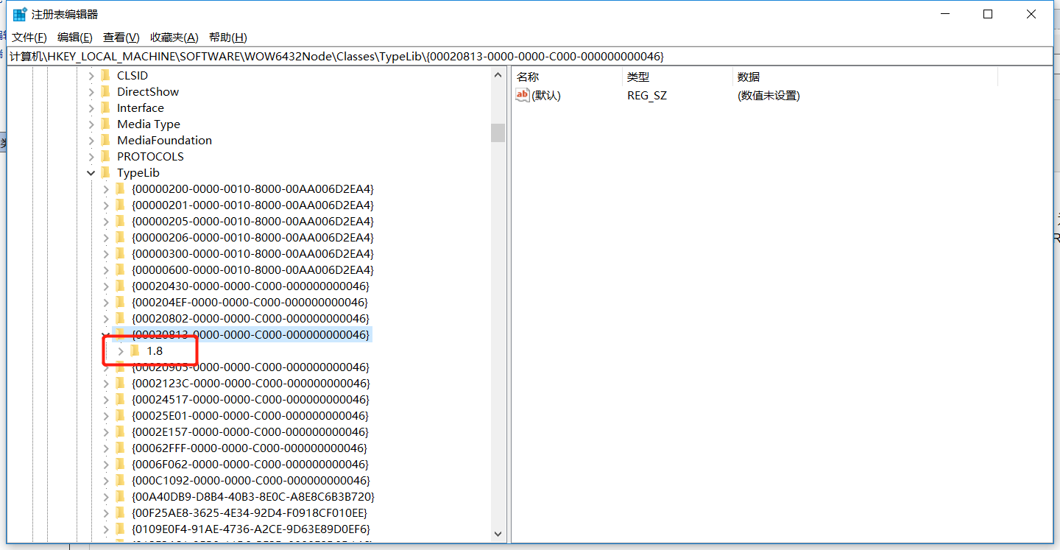Click the Media Type folder icon
Viewport: 1060px width, 550px height.
[x=105, y=124]
